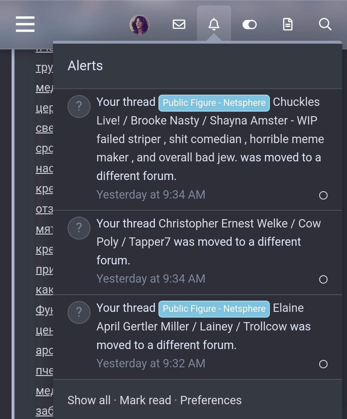
Task: Mark Chuckles Live thread alert as read
Action: tap(323, 195)
